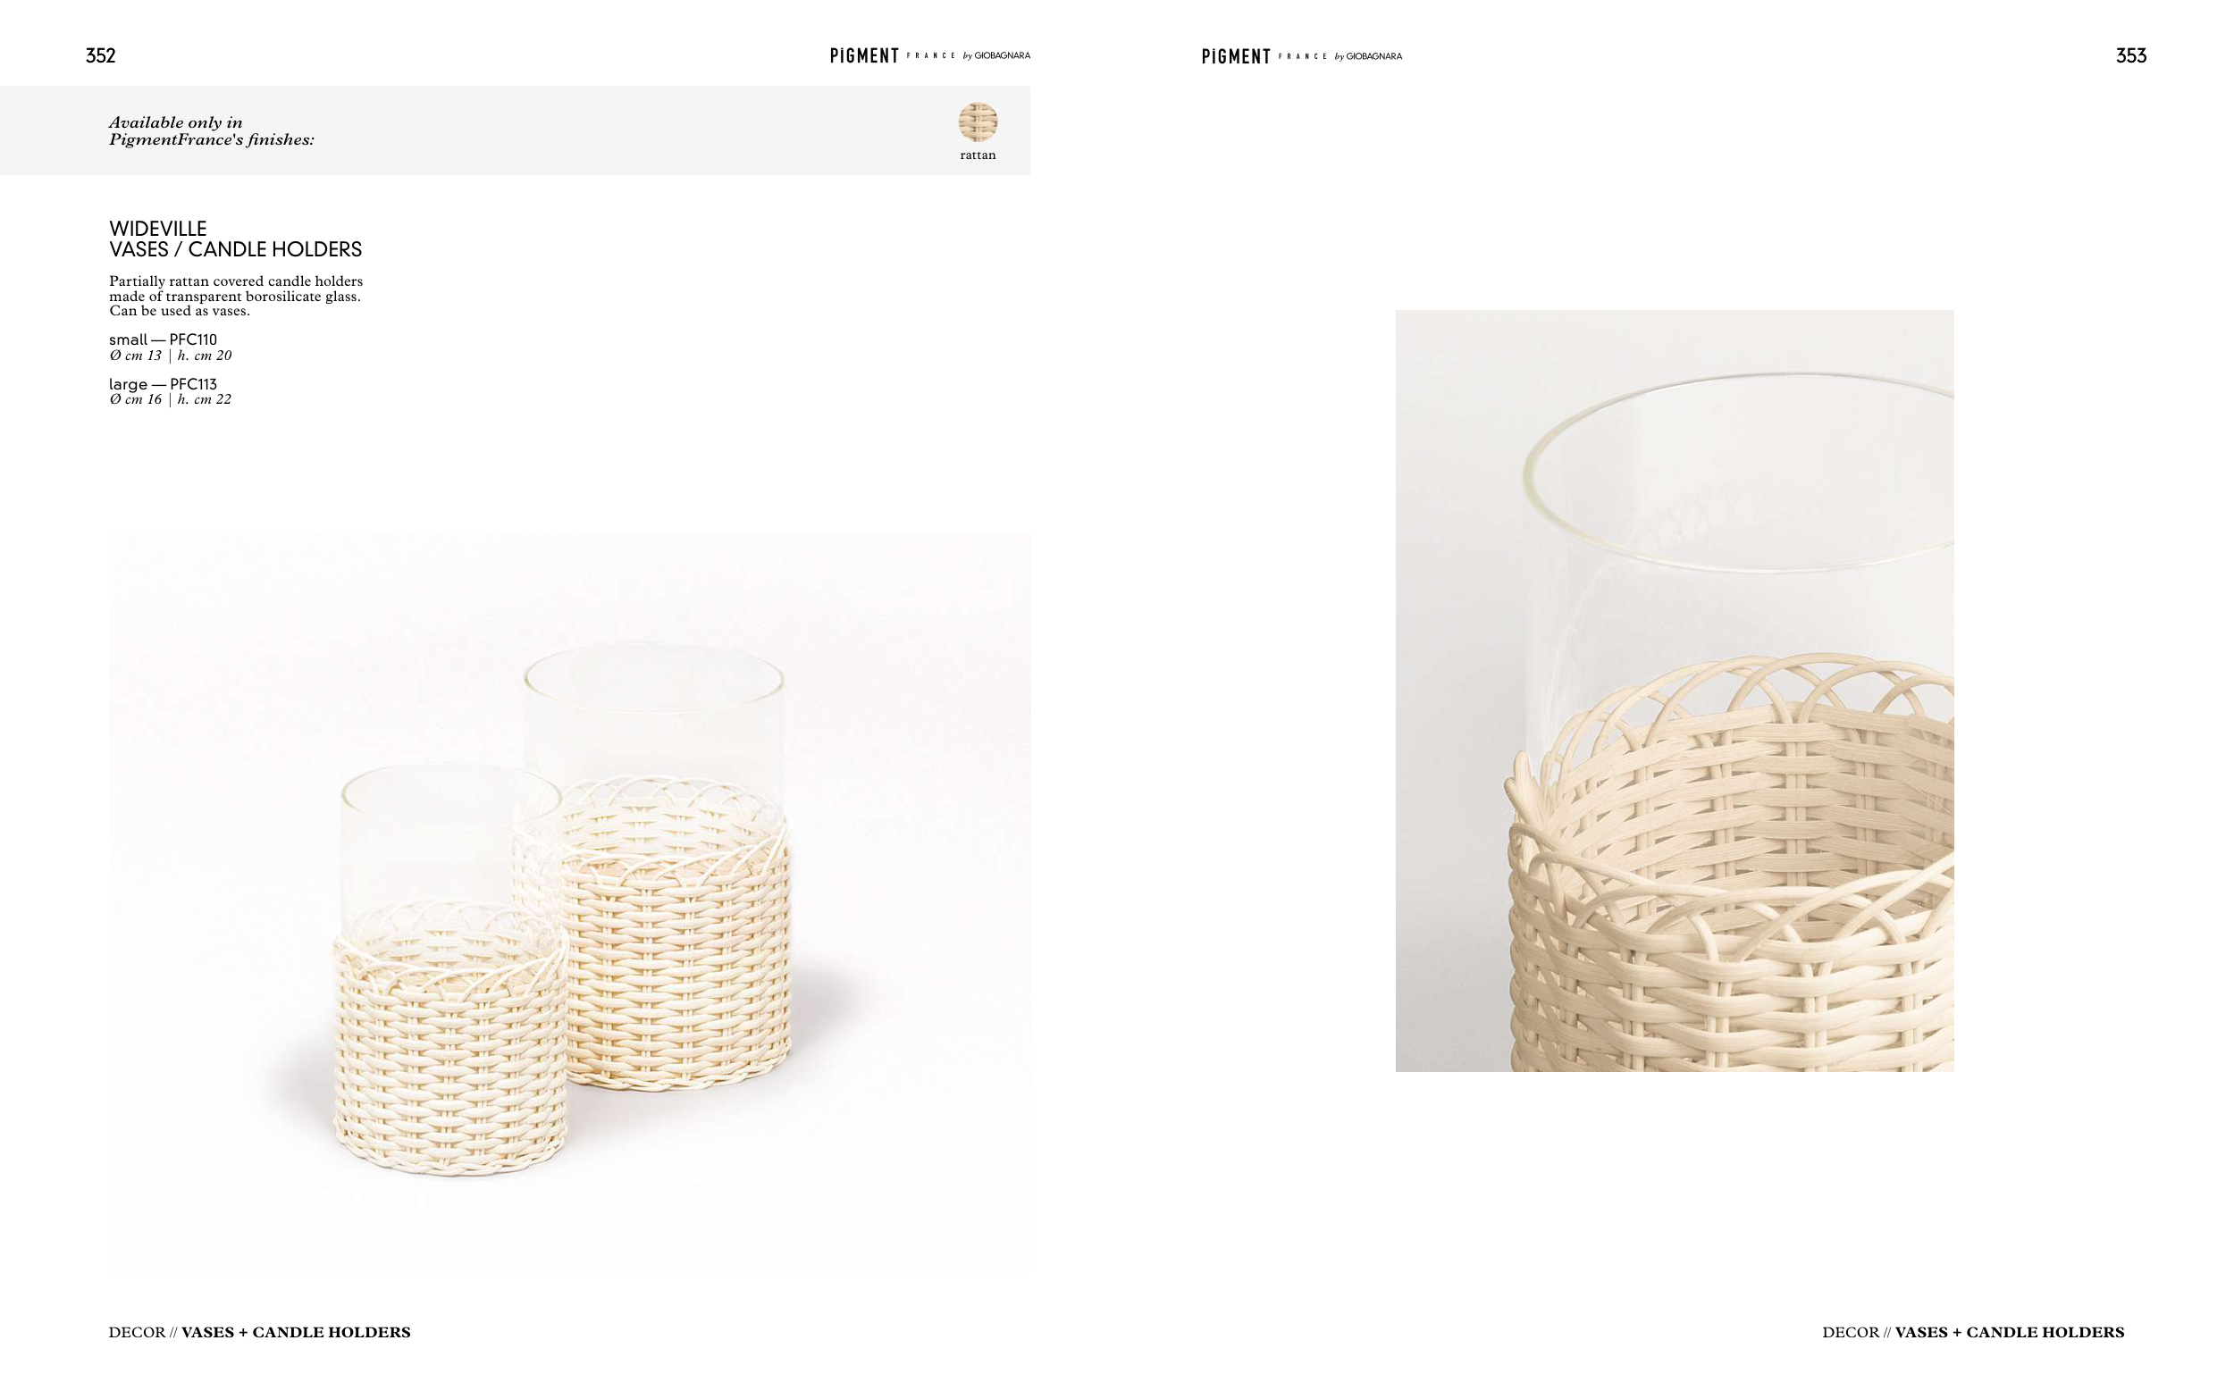2234x1382 pixels.
Task: Click the Pigment France logo on left page
Action: (929, 55)
